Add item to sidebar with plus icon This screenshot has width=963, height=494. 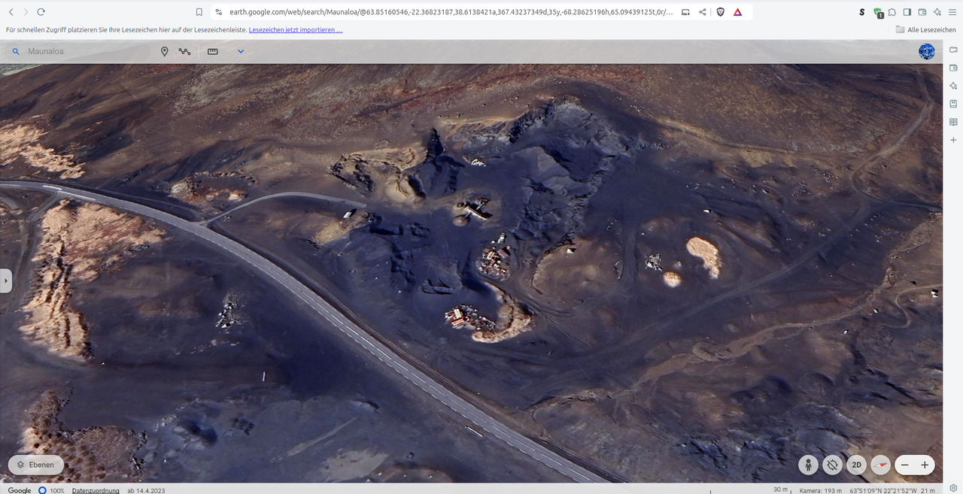click(953, 140)
